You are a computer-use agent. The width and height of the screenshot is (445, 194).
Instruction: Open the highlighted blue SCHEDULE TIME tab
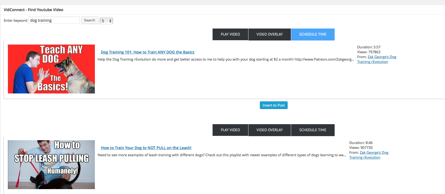313,35
